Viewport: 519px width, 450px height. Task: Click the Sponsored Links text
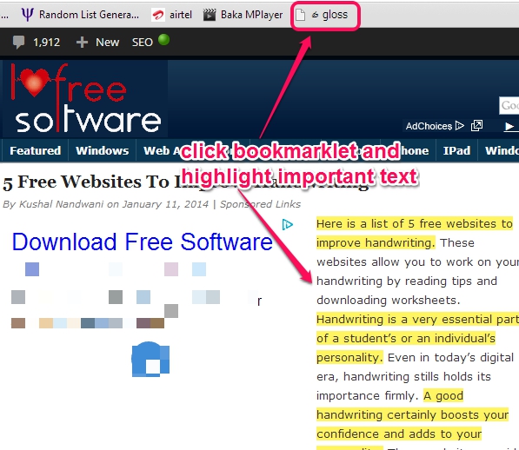(260, 204)
